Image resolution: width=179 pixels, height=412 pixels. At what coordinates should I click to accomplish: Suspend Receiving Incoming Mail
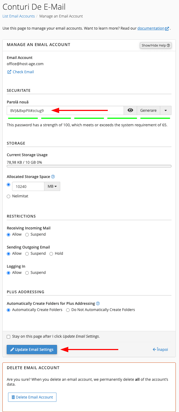[27, 235]
